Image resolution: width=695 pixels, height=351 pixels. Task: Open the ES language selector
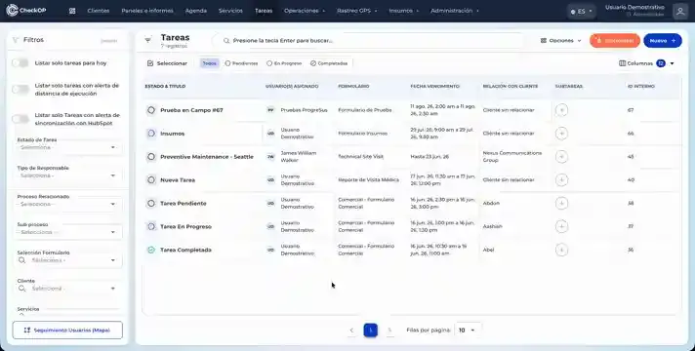tap(582, 12)
